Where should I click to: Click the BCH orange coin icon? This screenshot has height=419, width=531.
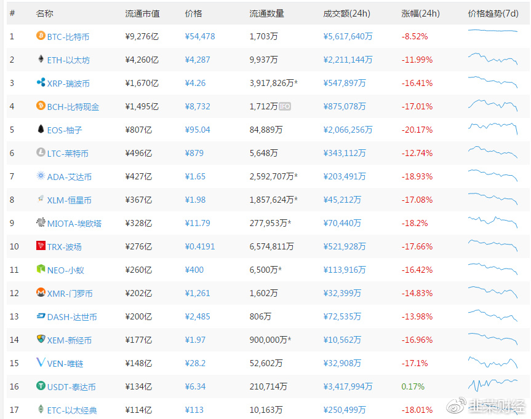(41, 106)
